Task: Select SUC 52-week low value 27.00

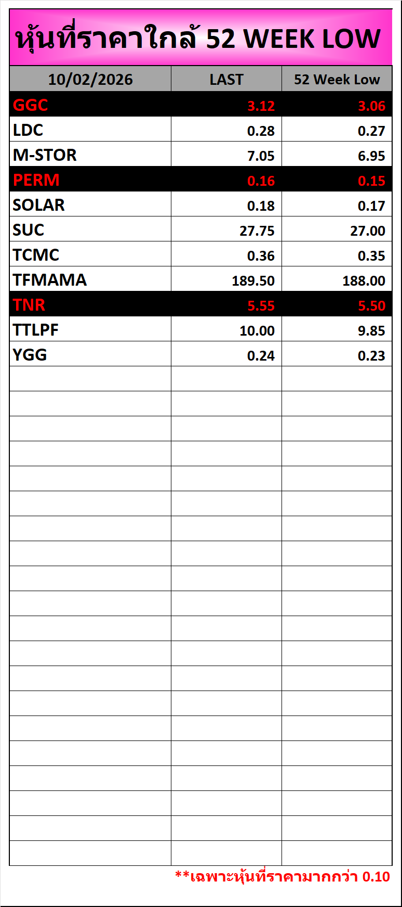Action: click(367, 231)
